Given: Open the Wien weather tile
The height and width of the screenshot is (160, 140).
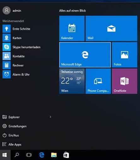Looking at the screenshot, I should tap(72, 81).
